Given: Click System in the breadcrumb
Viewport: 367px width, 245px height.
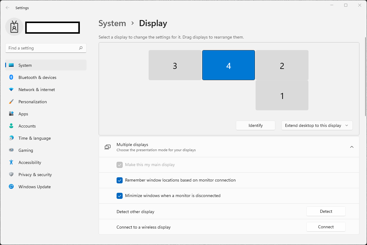Looking at the screenshot, I should coord(112,23).
